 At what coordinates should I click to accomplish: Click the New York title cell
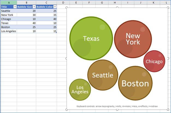pos(9,15)
